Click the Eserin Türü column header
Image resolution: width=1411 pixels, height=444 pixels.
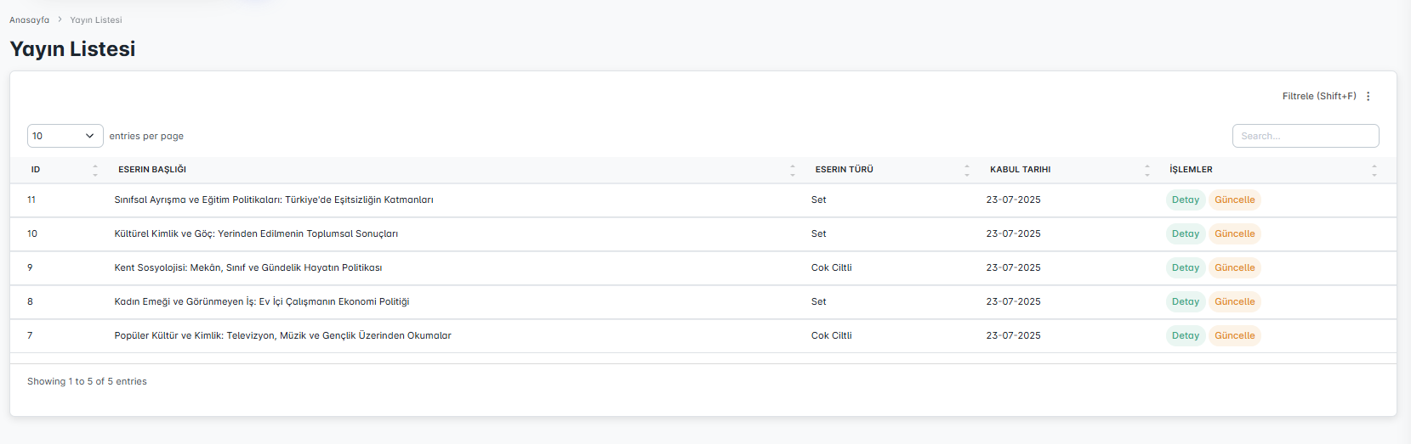pos(844,170)
